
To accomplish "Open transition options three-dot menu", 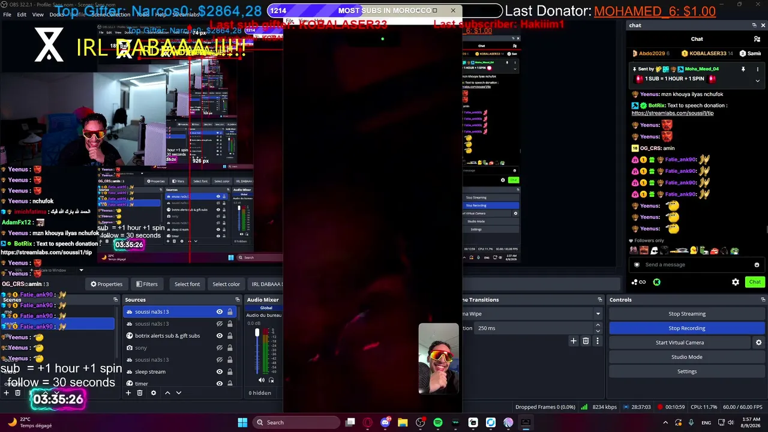I will pos(597,341).
